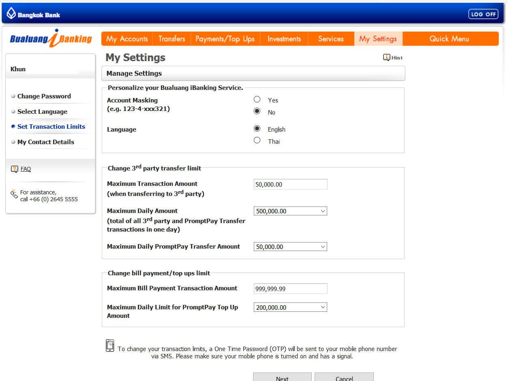Click the Hint label text
The image size is (508, 381).
coord(397,58)
